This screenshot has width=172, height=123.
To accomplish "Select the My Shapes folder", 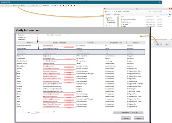I will (x=125, y=25).
